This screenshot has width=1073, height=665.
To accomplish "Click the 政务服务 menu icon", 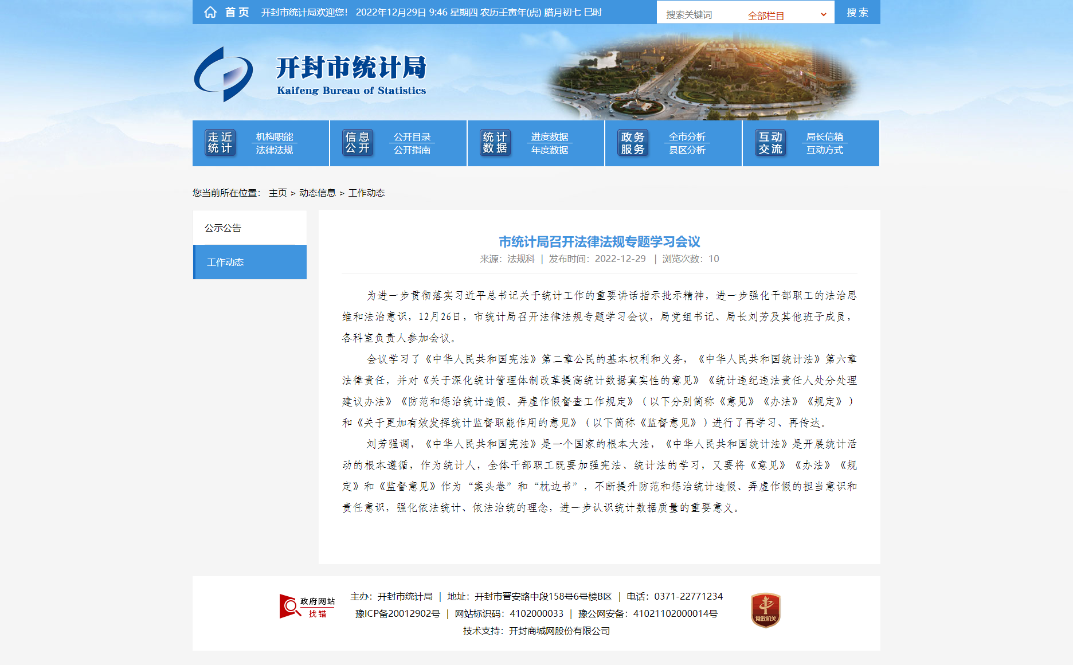I will [x=633, y=143].
